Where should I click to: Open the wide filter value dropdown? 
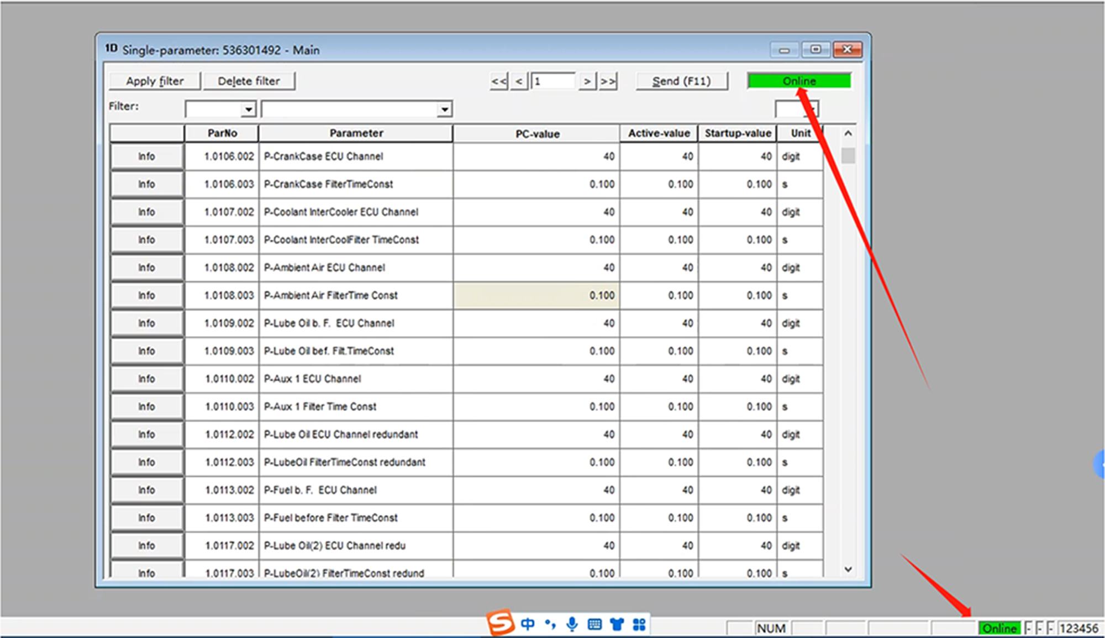coord(445,108)
